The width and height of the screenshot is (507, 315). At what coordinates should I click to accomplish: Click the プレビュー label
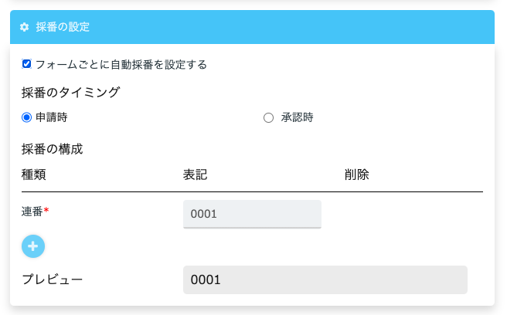tap(52, 279)
